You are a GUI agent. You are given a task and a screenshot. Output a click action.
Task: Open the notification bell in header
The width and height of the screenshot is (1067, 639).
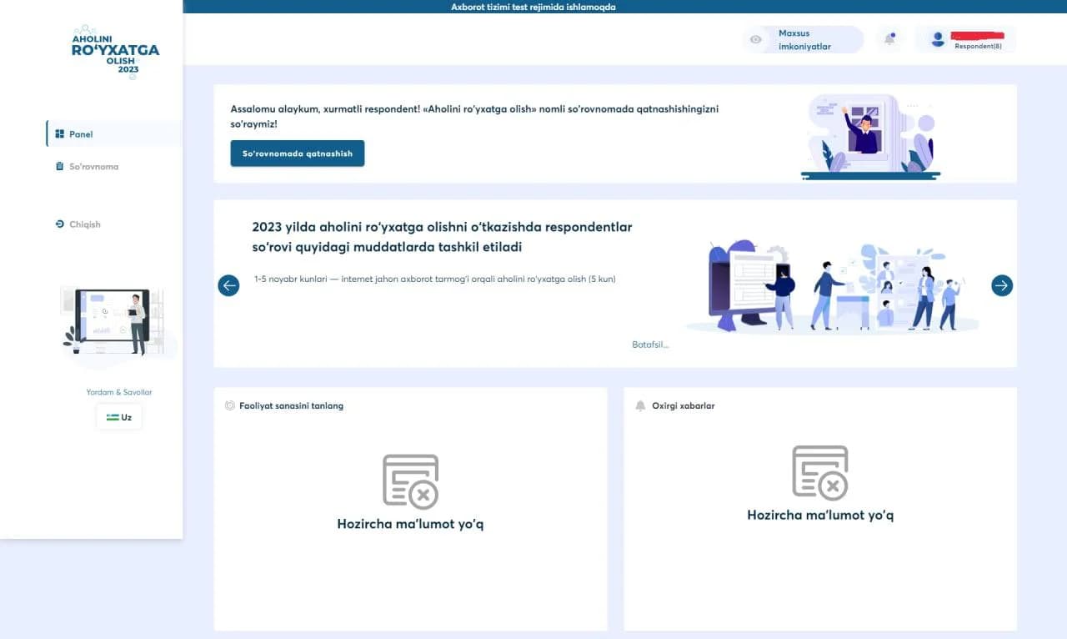pos(889,39)
